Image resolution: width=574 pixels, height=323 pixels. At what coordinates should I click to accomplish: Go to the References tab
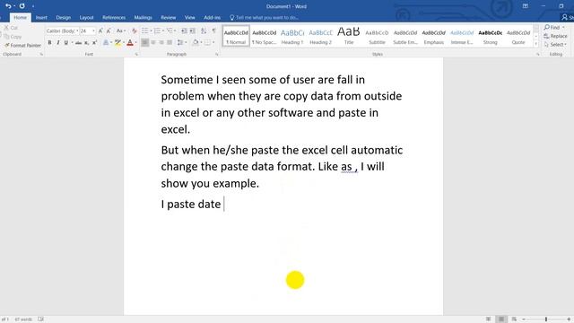[114, 18]
